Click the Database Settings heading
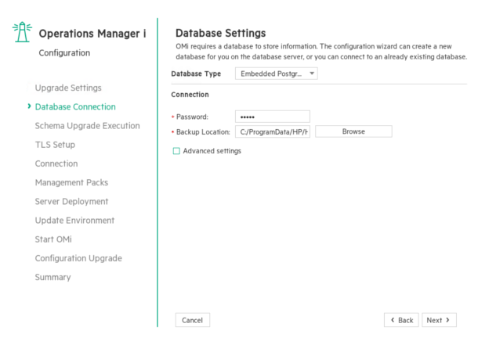This screenshot has height=345, width=478. coord(221,33)
